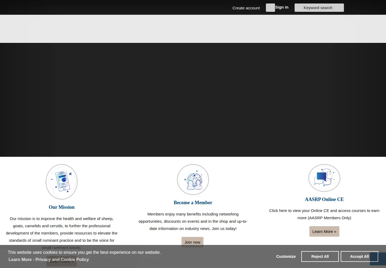Click the Sign in link

pyautogui.click(x=282, y=7)
